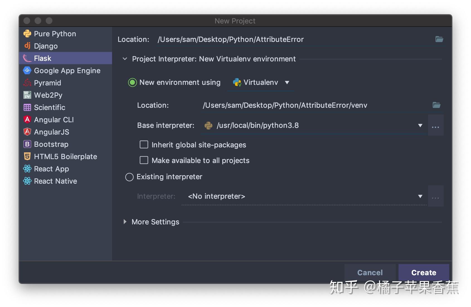The width and height of the screenshot is (471, 307).
Task: Click the Django project type icon
Action: pyautogui.click(x=27, y=46)
